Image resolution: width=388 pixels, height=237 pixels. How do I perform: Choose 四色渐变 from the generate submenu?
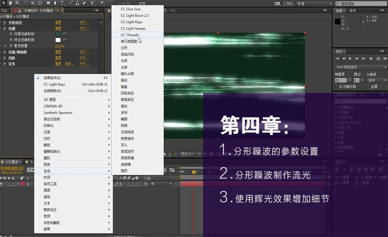pyautogui.click(x=137, y=93)
